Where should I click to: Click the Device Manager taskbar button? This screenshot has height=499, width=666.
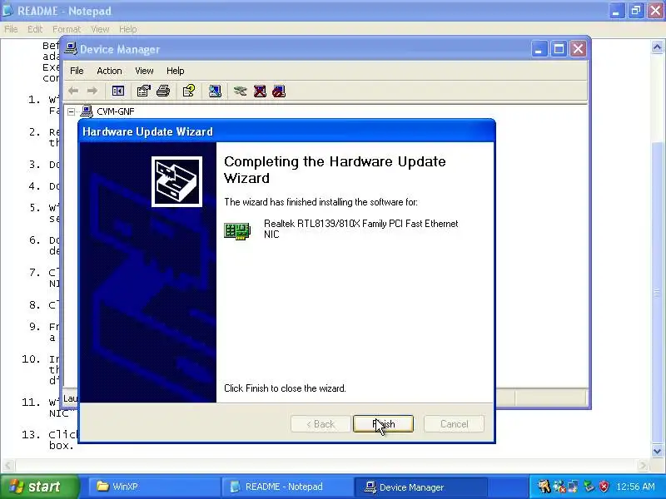coord(420,487)
